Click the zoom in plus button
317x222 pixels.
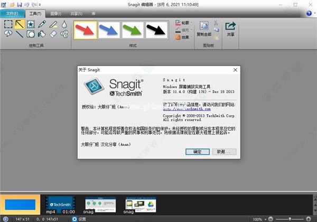(x=309, y=219)
